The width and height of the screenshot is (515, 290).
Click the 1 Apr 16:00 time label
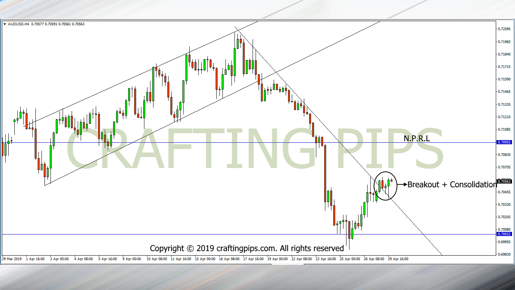click(36, 259)
